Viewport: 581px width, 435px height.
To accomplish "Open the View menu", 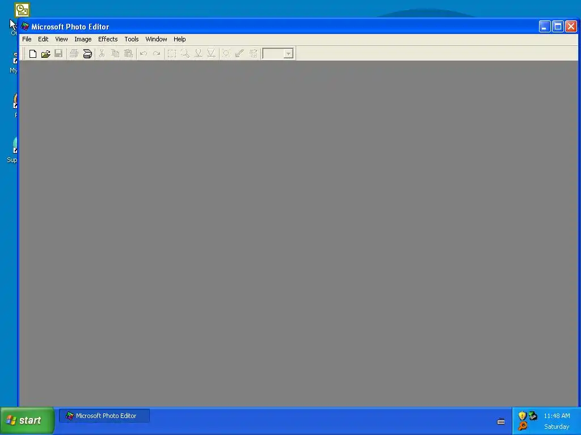I will [x=61, y=39].
